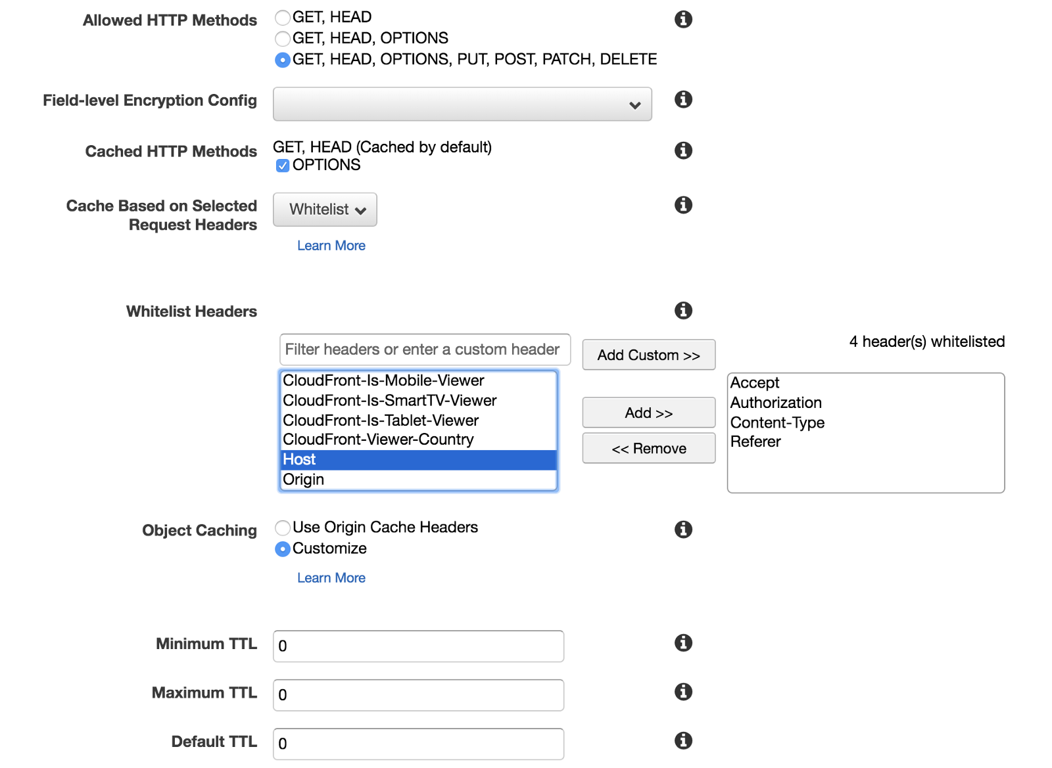1052x768 pixels.
Task: Click info icon beside Allowed HTTP Methods
Action: click(683, 19)
